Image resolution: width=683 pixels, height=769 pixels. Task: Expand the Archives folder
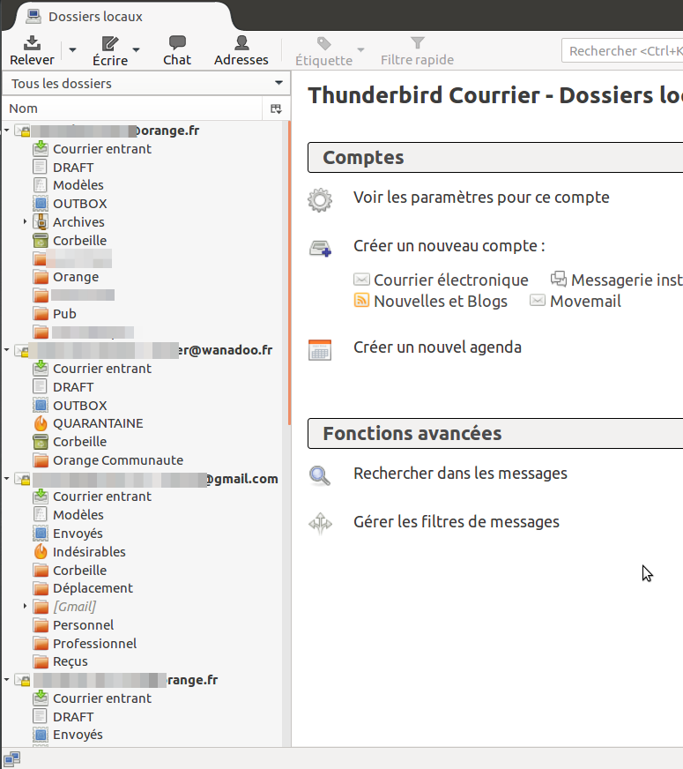point(25,221)
